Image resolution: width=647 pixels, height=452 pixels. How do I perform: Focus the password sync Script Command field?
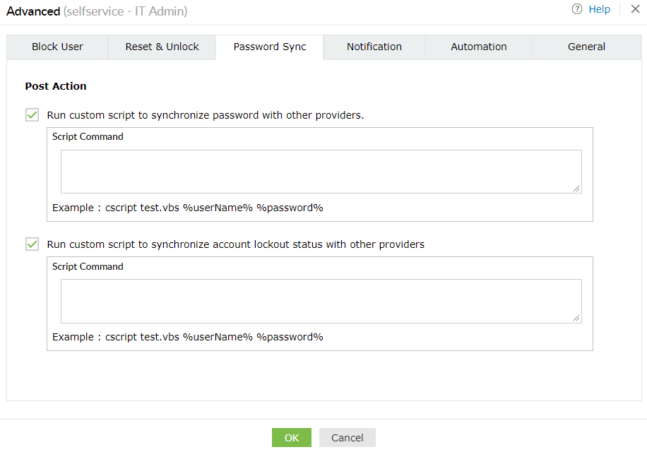[321, 171]
